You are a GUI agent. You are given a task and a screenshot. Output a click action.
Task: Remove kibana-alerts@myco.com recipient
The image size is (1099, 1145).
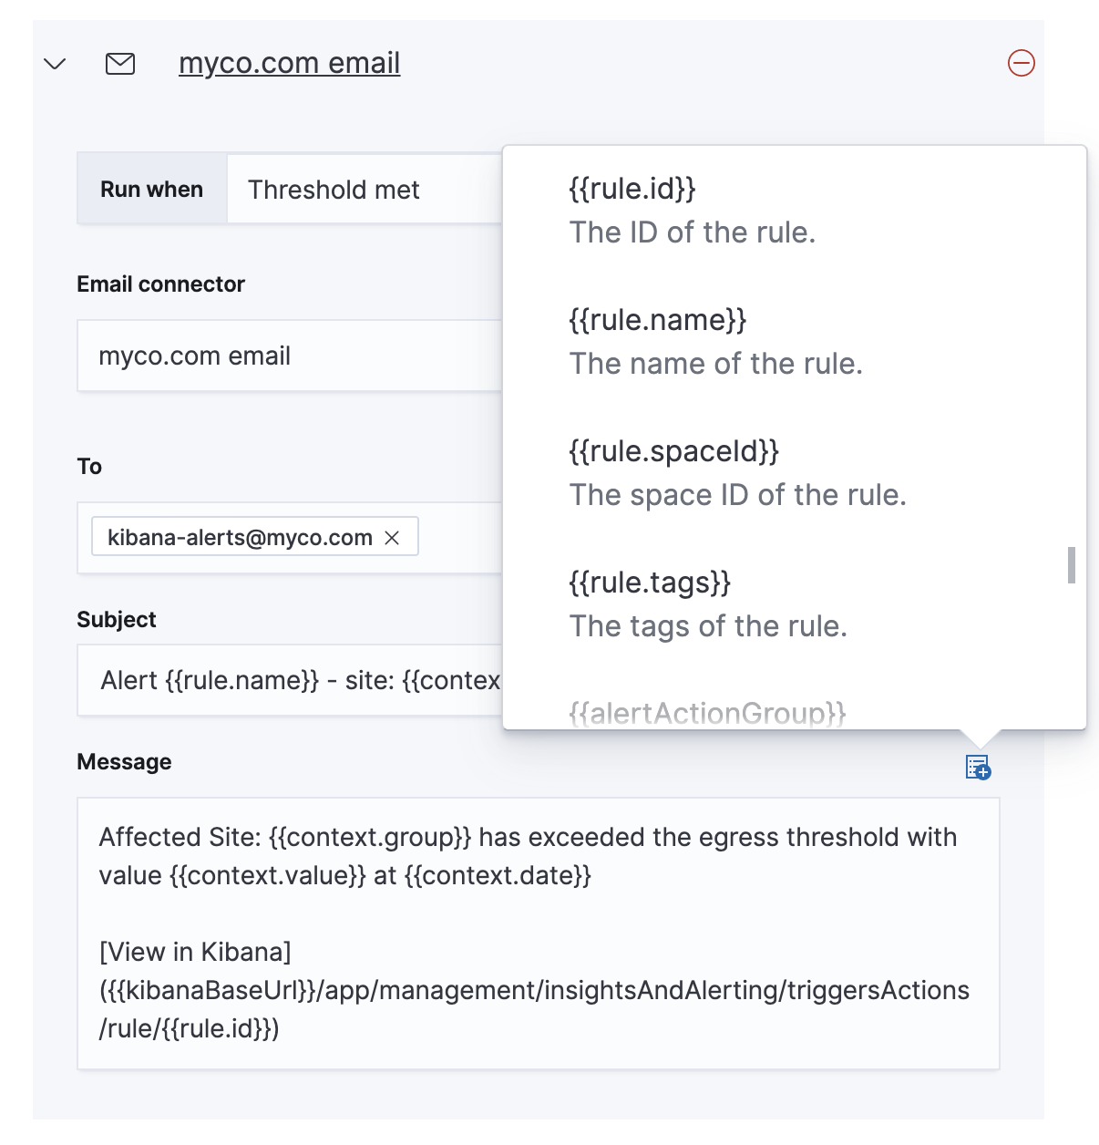[x=392, y=538]
